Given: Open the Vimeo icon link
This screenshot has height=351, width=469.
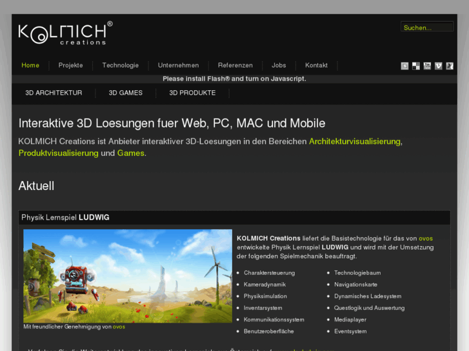Looking at the screenshot, I should click(x=439, y=66).
